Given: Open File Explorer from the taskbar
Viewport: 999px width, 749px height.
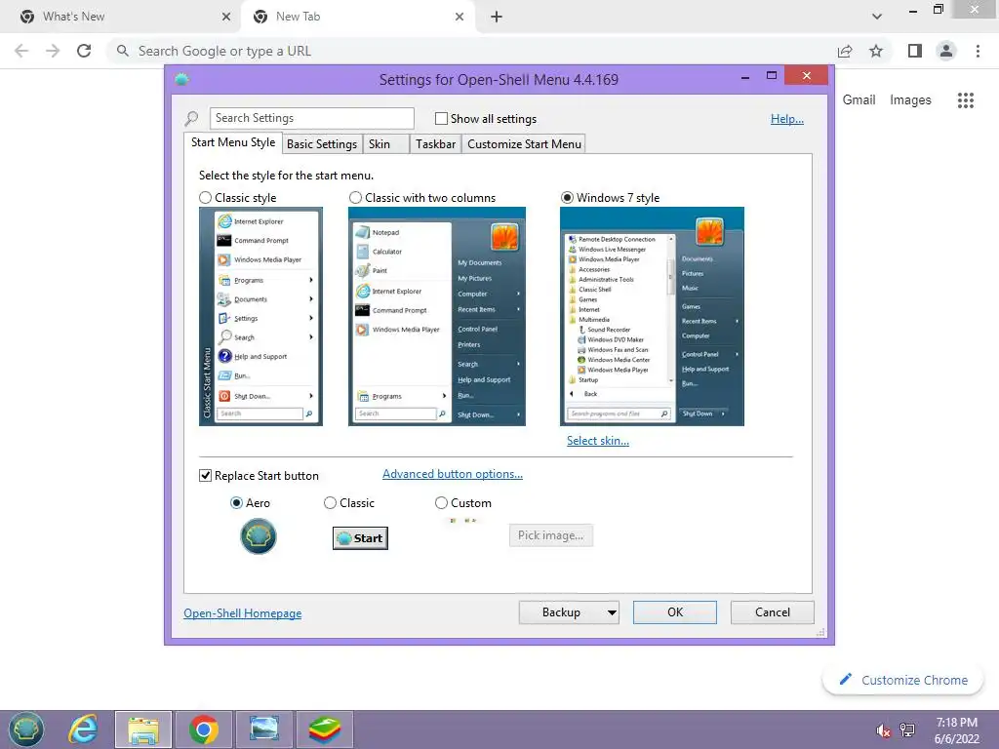Looking at the screenshot, I should click(x=143, y=729).
